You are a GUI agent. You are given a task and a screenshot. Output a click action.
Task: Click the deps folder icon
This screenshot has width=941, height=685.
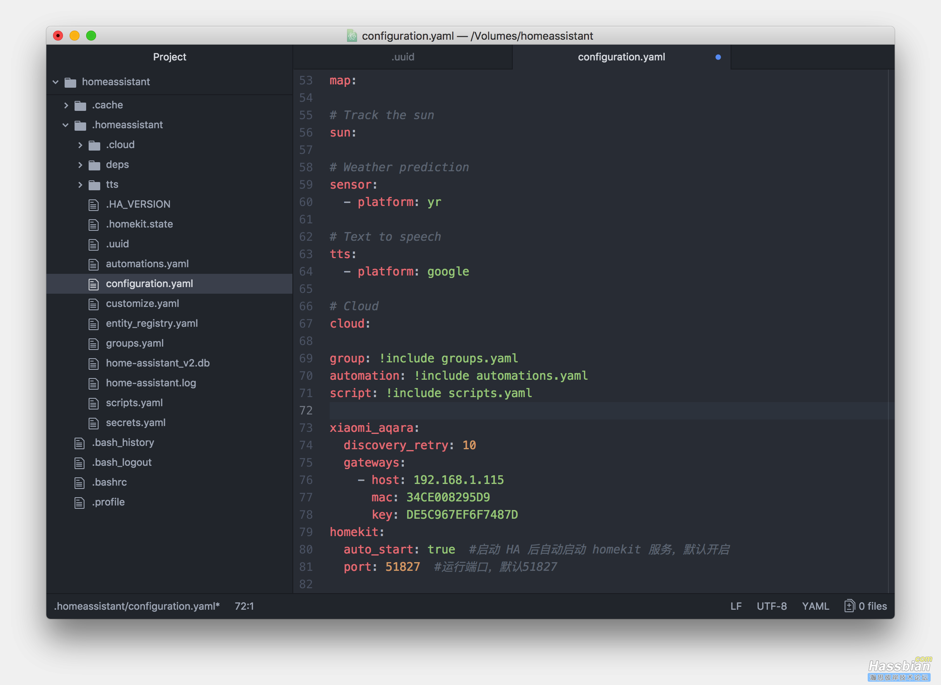(x=95, y=165)
